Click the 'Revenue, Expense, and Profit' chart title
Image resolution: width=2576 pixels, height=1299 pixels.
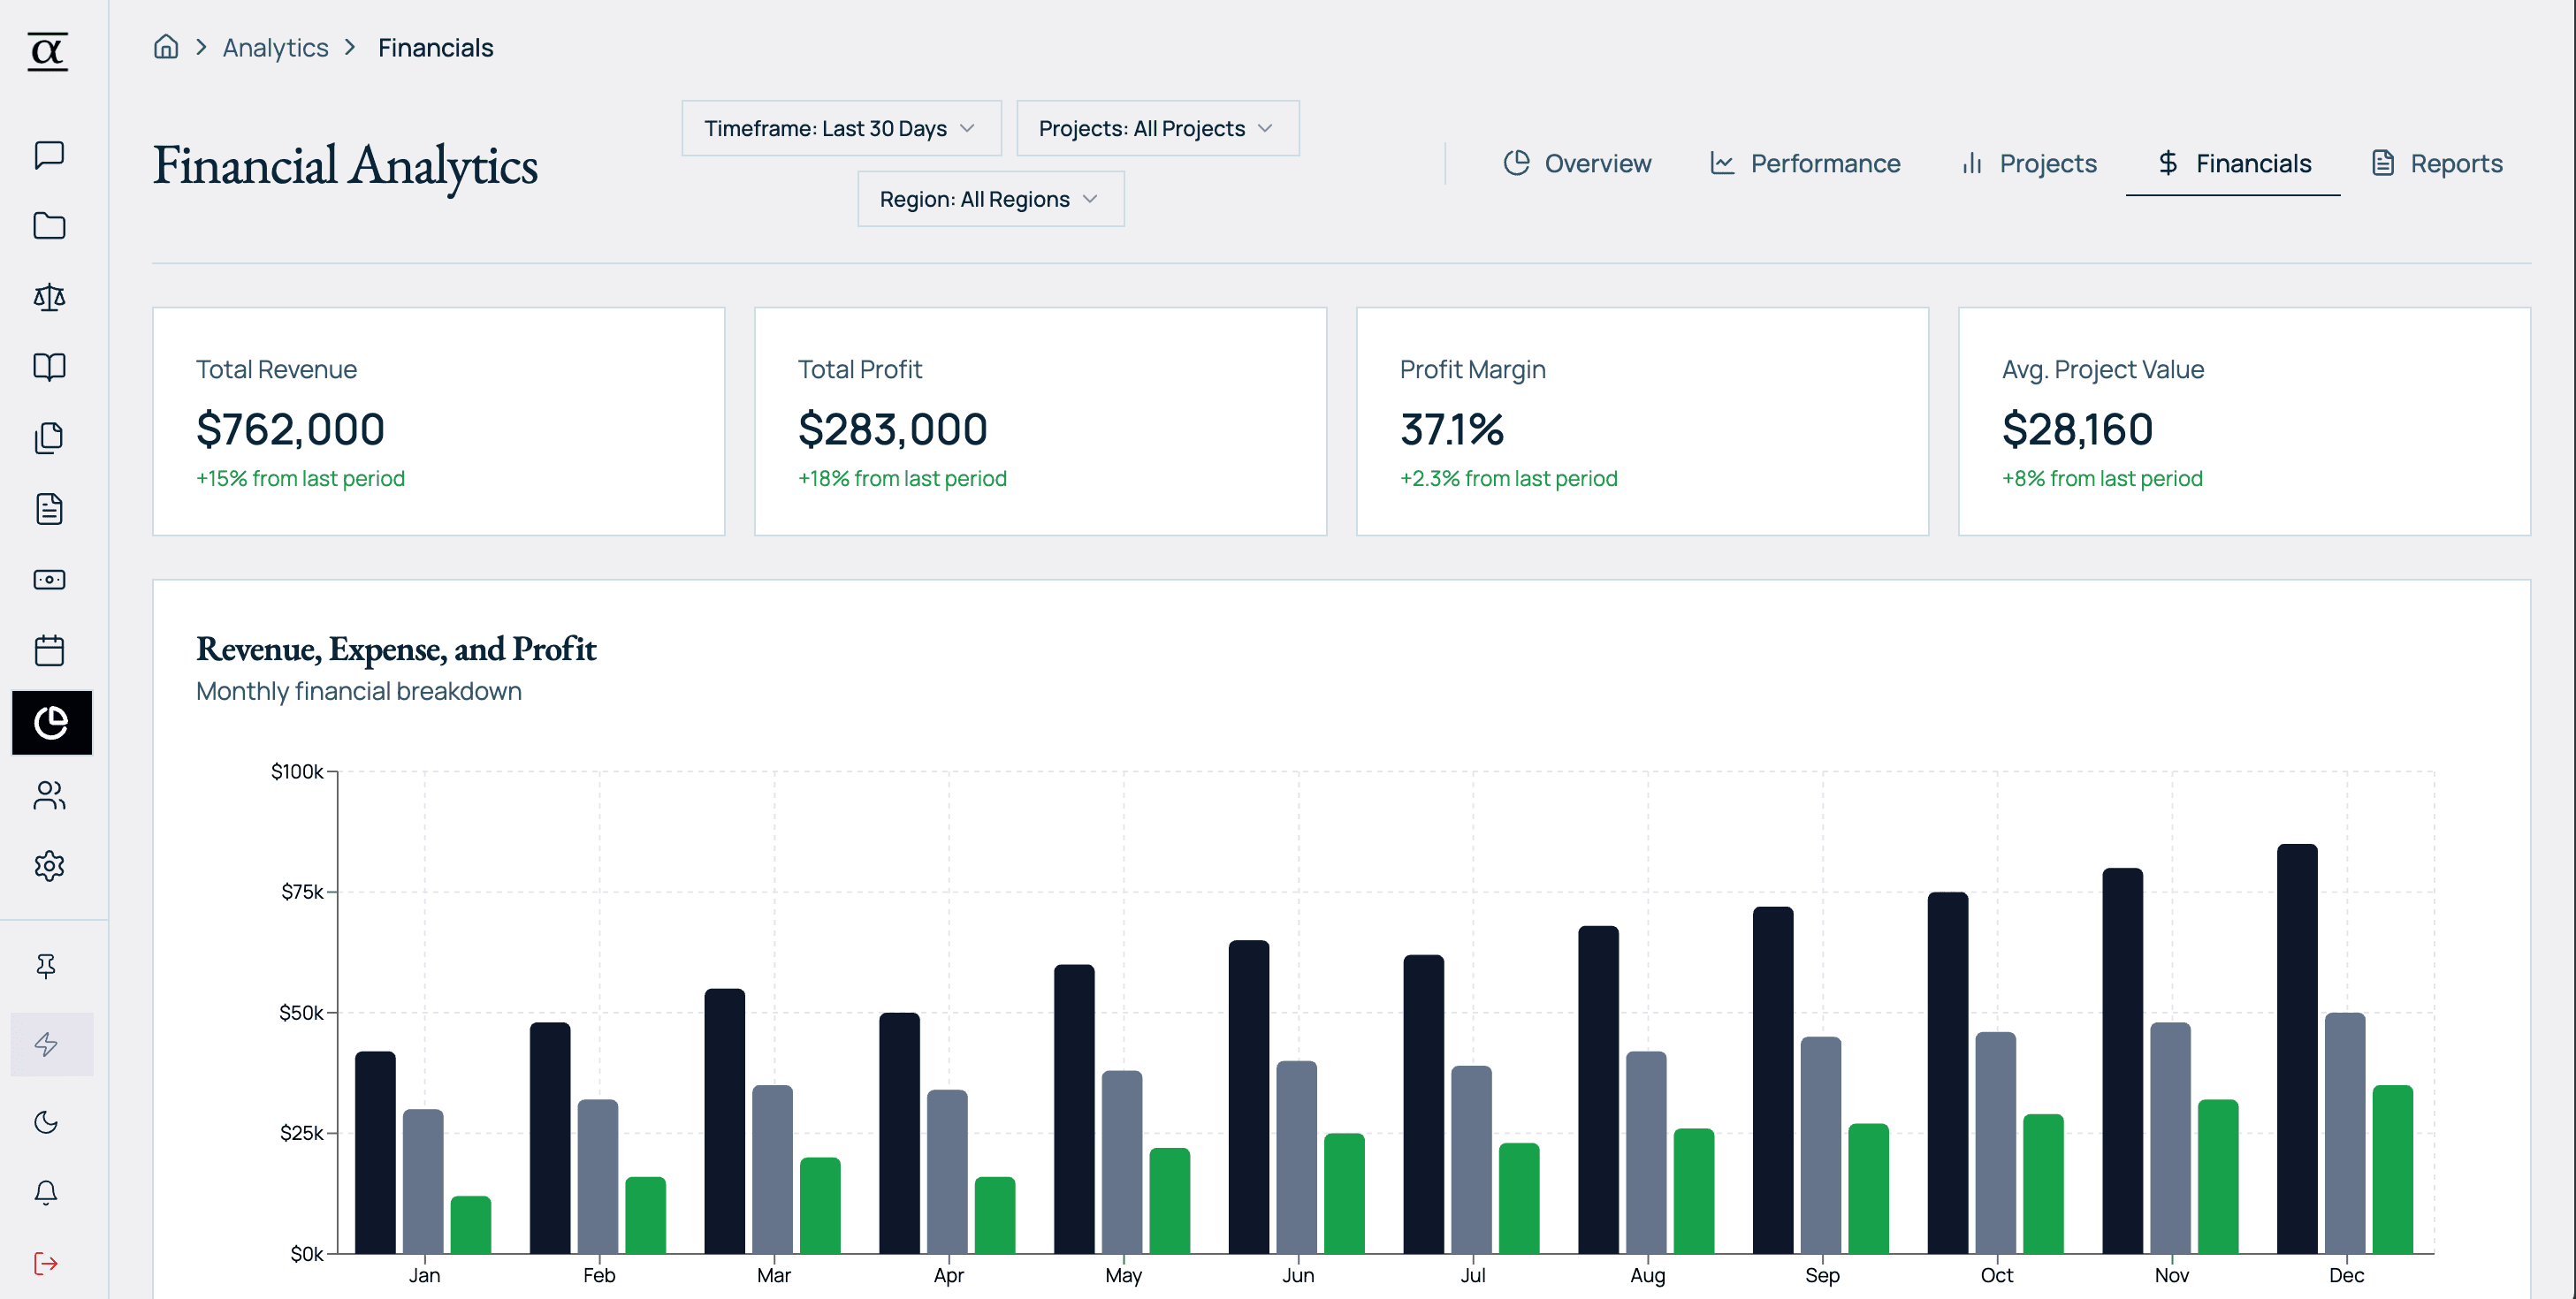click(396, 649)
